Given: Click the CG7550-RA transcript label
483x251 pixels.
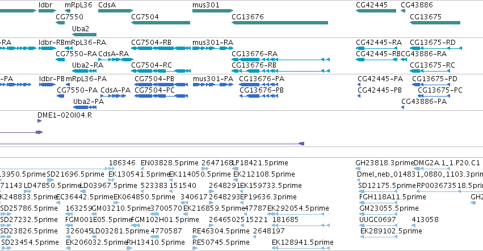Looking at the screenshot, I should [77, 53].
